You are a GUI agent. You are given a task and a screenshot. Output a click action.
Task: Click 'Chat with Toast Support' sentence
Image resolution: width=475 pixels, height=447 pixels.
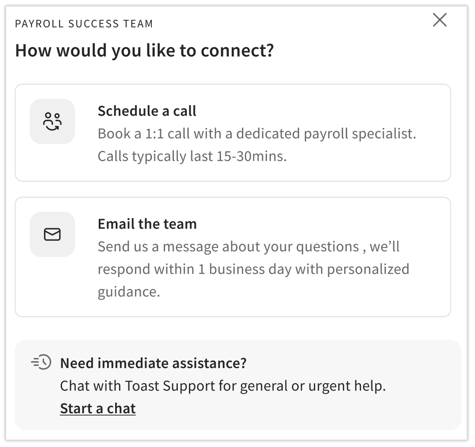(x=223, y=386)
